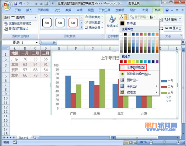186x146 pixels.
Task: Open the Page Layout (页面布局) tab
Action: point(43,10)
